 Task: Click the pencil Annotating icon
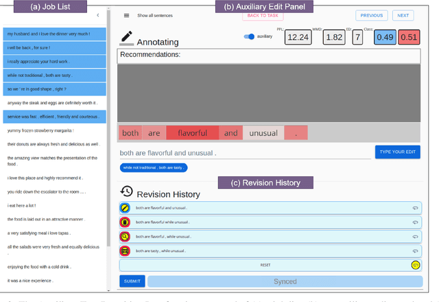pyautogui.click(x=126, y=38)
